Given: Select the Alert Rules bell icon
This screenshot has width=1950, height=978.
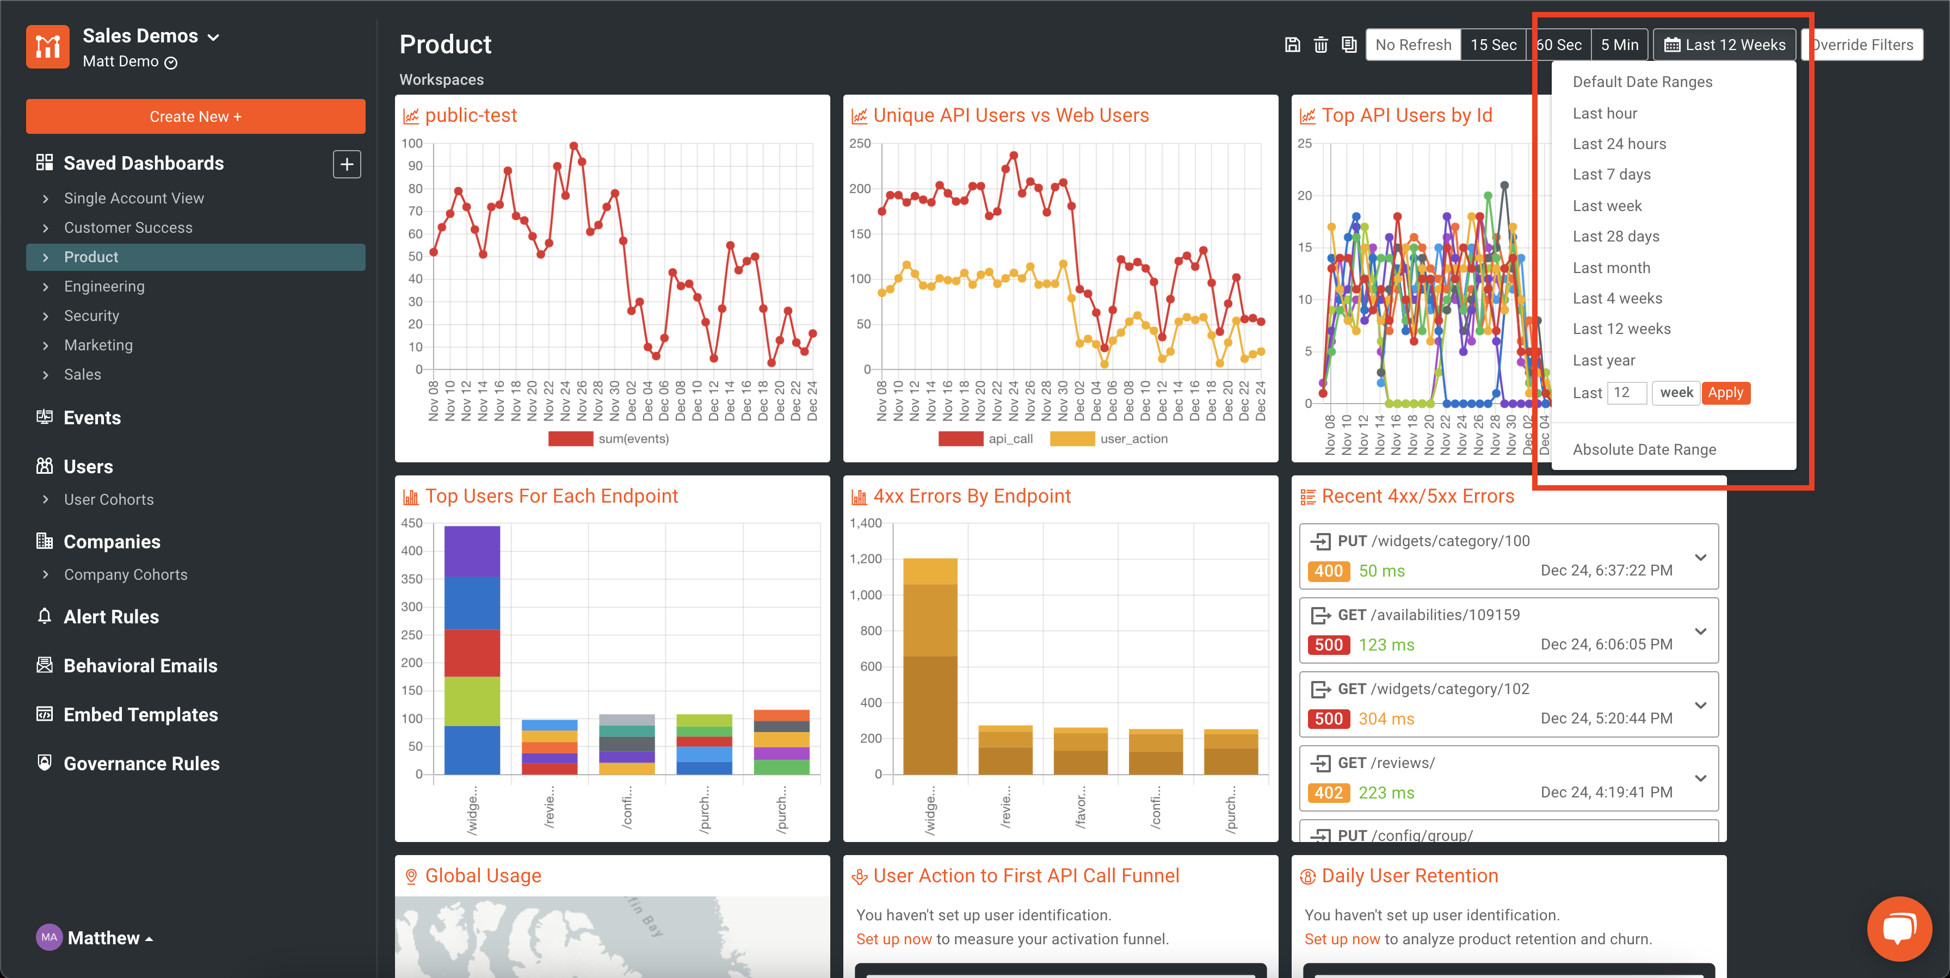Looking at the screenshot, I should [x=45, y=616].
